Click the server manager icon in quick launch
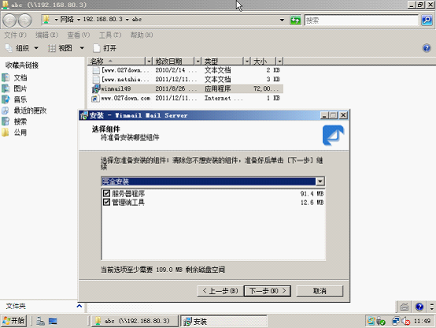436x328 pixels. coord(40,322)
